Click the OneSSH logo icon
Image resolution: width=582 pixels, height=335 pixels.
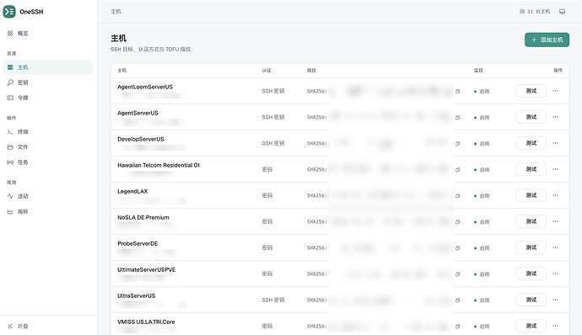tap(9, 12)
